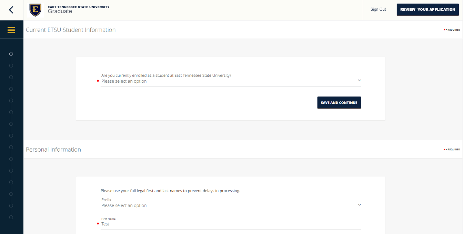Click the REQUIRED label in Personal Information section
Viewport: 463px width, 234px height.
click(452, 149)
